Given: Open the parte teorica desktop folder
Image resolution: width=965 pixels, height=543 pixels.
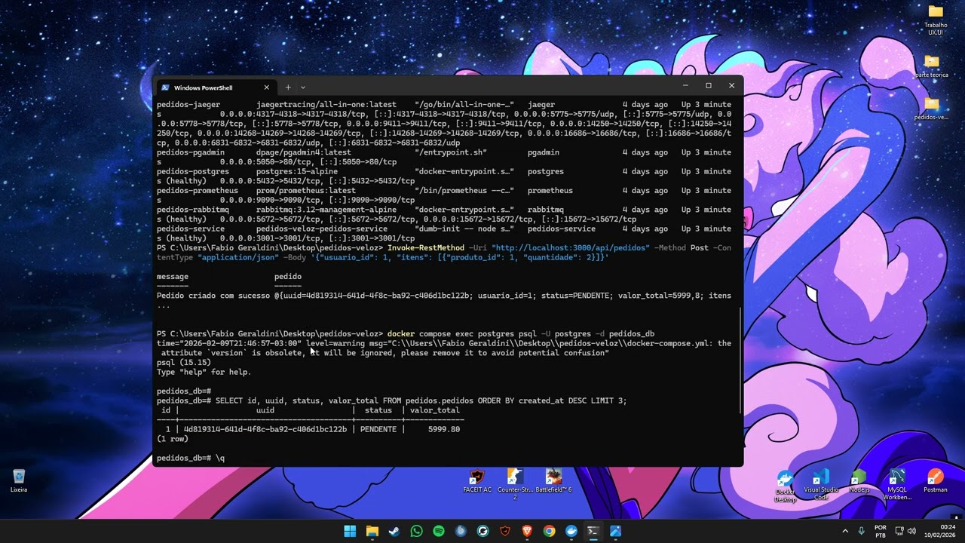Looking at the screenshot, I should point(932,66).
